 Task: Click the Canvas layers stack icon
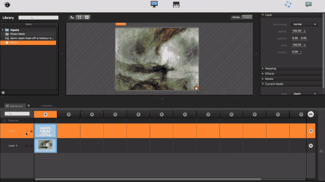point(4,121)
